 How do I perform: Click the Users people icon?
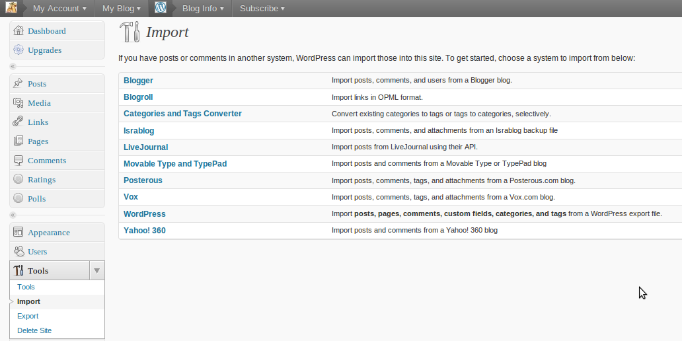19,251
